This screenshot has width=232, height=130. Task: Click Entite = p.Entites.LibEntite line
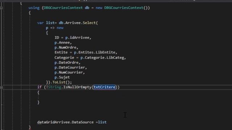click(x=86, y=52)
